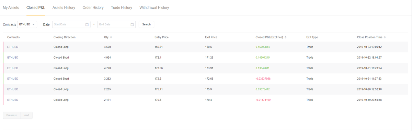The width and height of the screenshot is (412, 131).
Task: Select the Closed P&L tab
Action: (36, 8)
